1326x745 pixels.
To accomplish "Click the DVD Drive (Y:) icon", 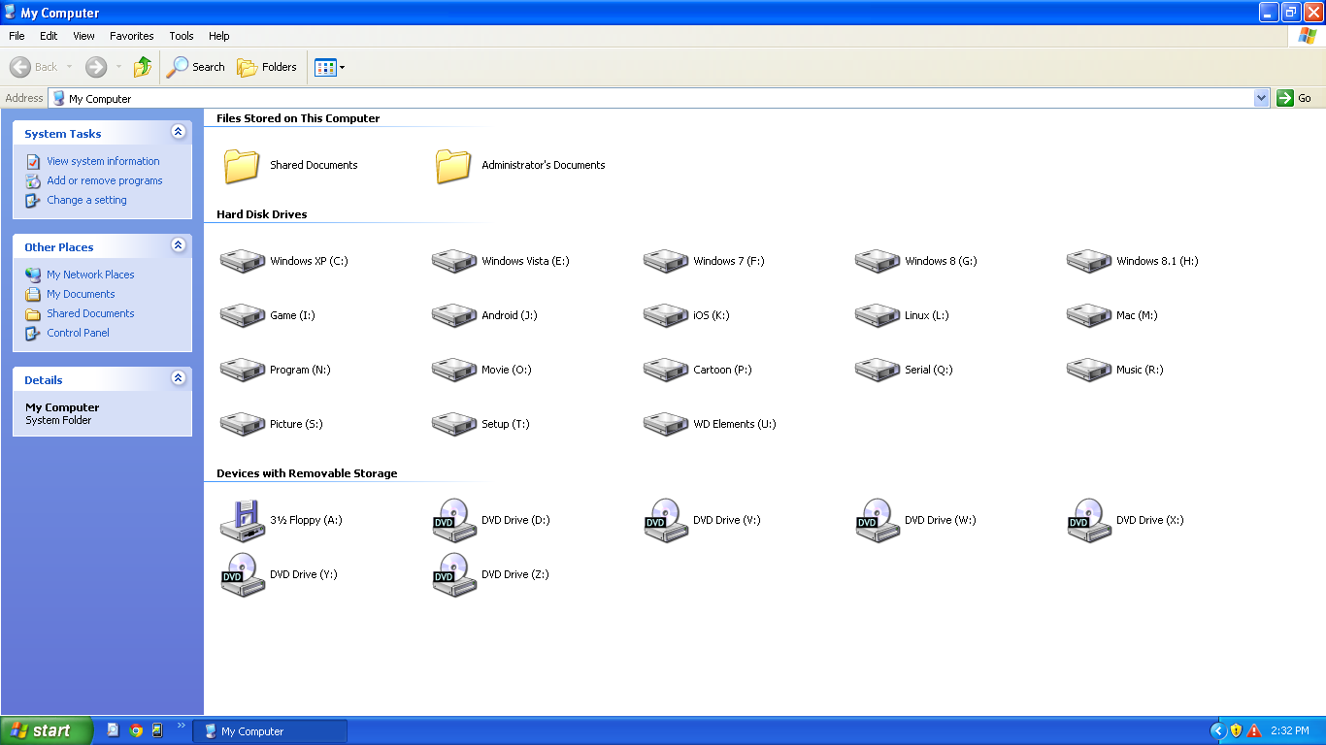I will pos(243,574).
